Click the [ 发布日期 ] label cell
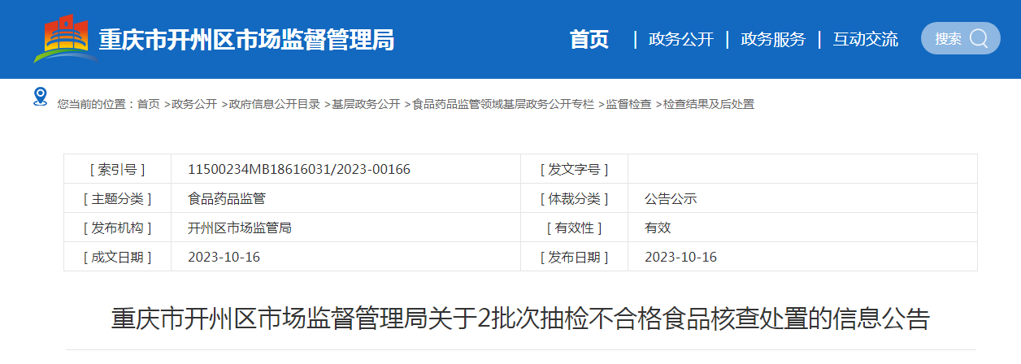This screenshot has height=364, width=1021. pos(574,257)
